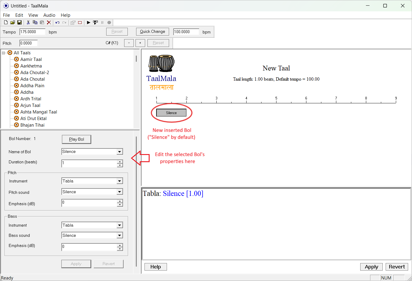Choose Ati Drut Ektal from the tree
This screenshot has height=281, width=412.
[x=34, y=119]
